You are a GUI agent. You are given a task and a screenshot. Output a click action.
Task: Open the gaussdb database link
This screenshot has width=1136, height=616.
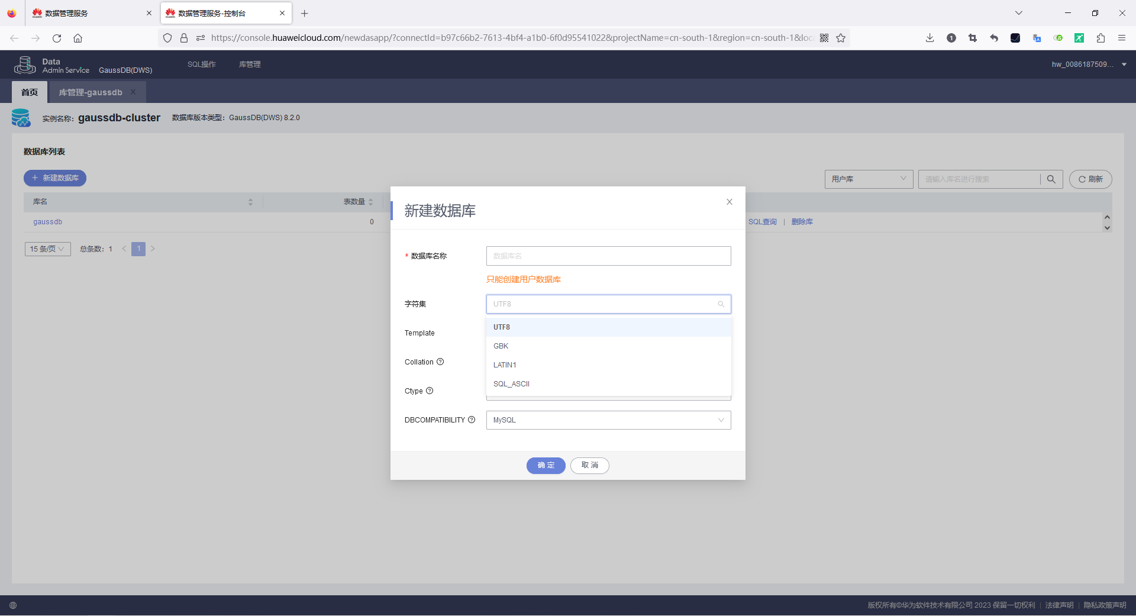[x=47, y=221]
